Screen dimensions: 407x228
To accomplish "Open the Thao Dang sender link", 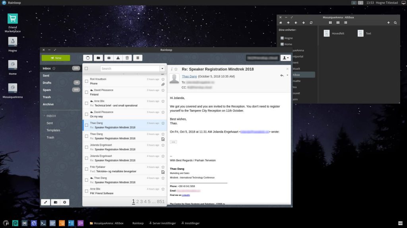I will coord(189,76).
